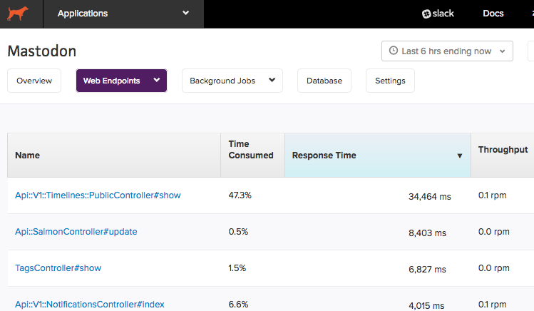The width and height of the screenshot is (534, 311).
Task: Click the 6,827 ms response time
Action: 427,270
